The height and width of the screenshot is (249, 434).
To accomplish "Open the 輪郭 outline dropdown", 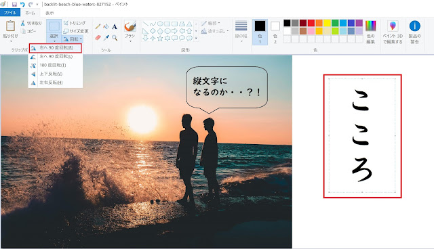I will 210,23.
